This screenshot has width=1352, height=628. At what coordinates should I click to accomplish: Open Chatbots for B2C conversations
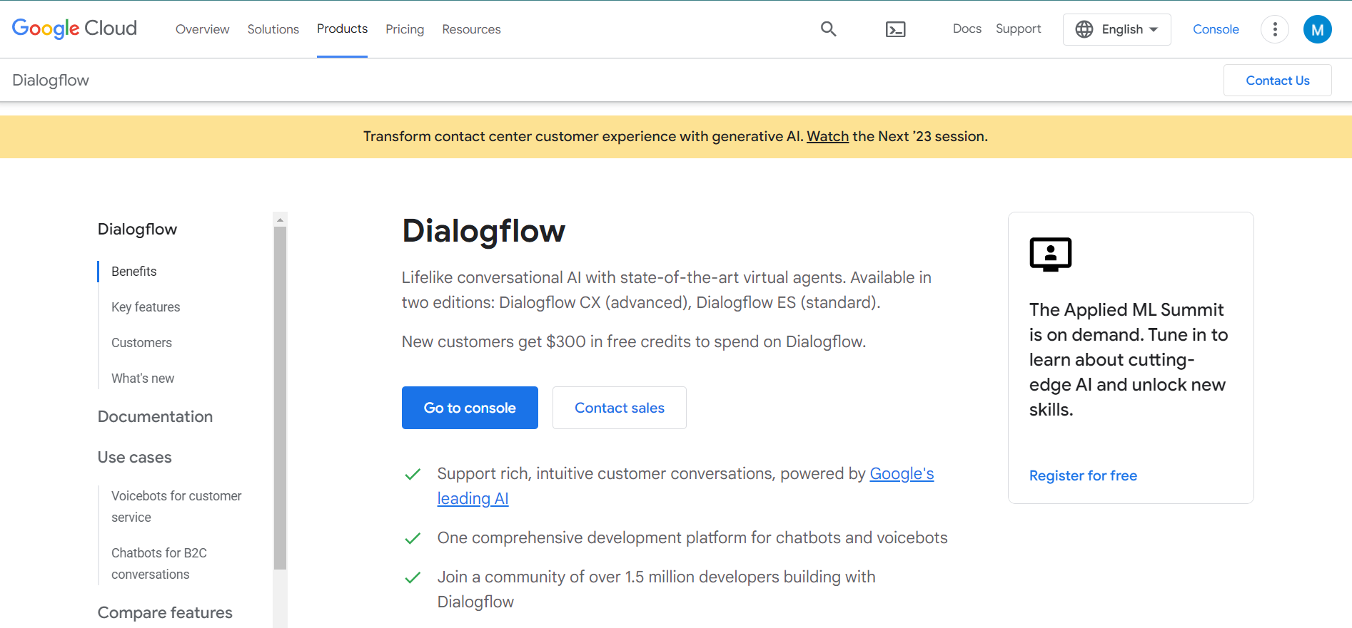point(159,563)
